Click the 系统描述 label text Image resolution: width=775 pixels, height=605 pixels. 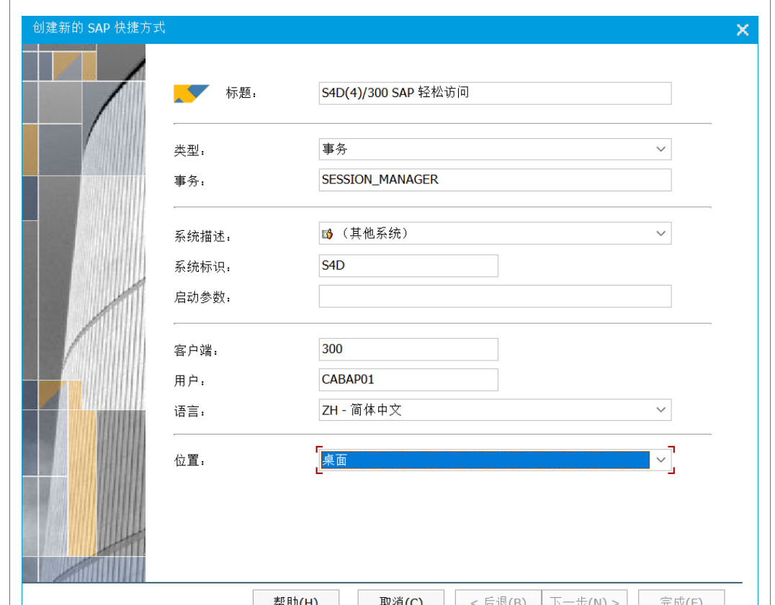(202, 237)
